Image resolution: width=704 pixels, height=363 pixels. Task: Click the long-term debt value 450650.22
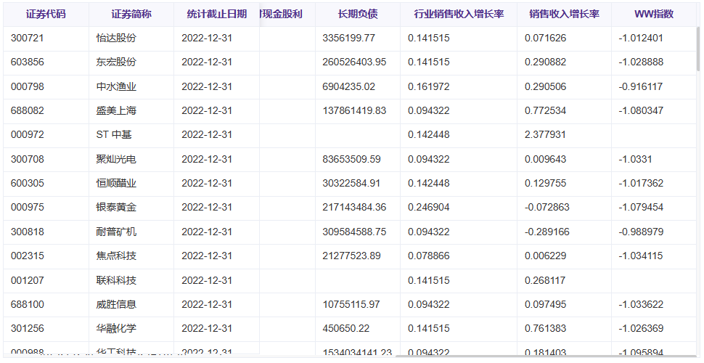tap(346, 328)
